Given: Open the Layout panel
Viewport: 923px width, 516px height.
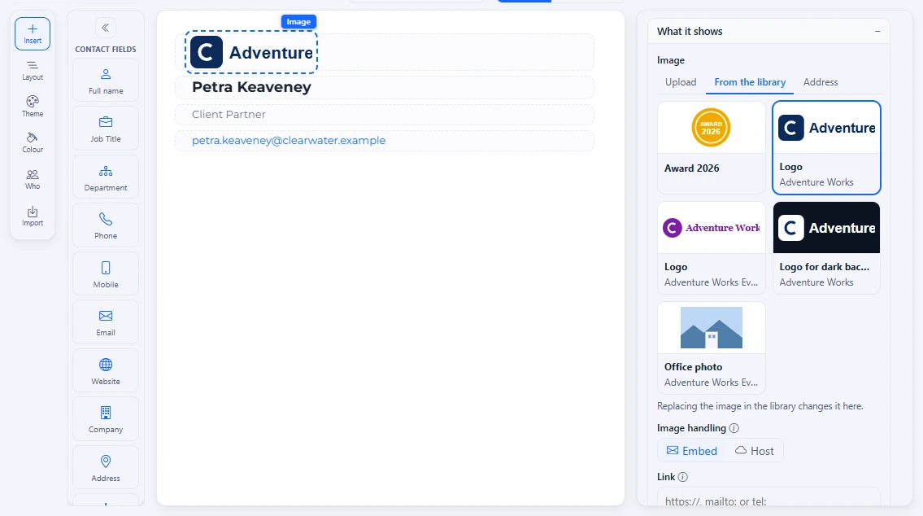Looking at the screenshot, I should click(33, 70).
